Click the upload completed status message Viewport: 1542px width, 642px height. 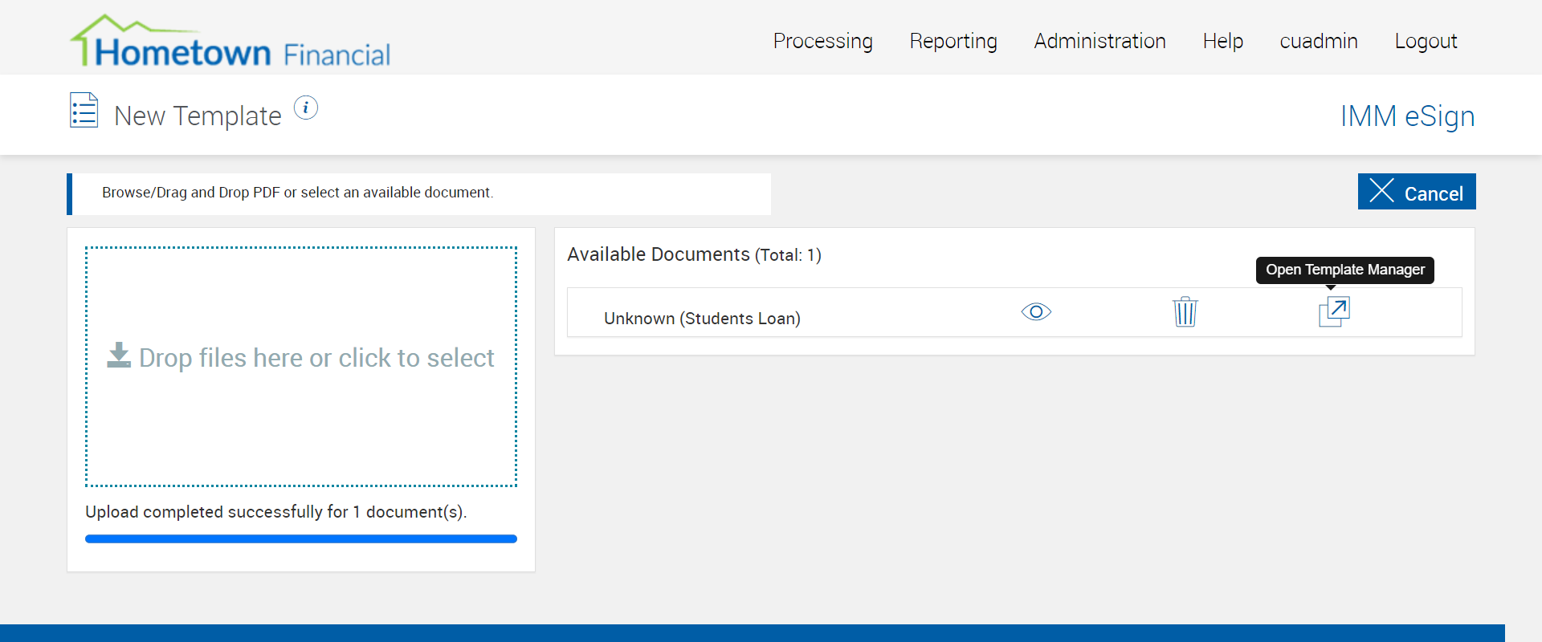275,512
